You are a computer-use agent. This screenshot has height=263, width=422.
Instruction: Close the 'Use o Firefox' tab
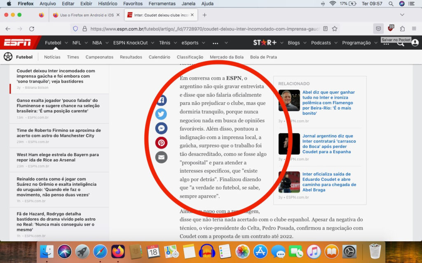tap(118, 15)
